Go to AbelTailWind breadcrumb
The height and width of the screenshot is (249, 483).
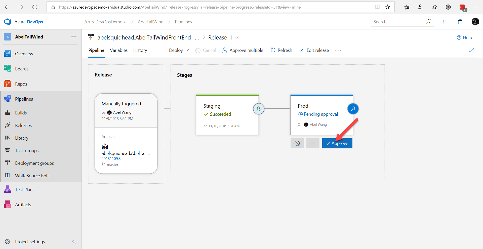point(151,22)
